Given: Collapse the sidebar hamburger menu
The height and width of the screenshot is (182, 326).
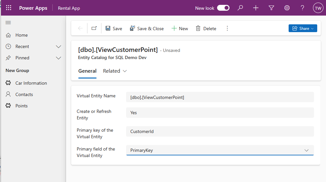Looking at the screenshot, I should click(x=8, y=23).
